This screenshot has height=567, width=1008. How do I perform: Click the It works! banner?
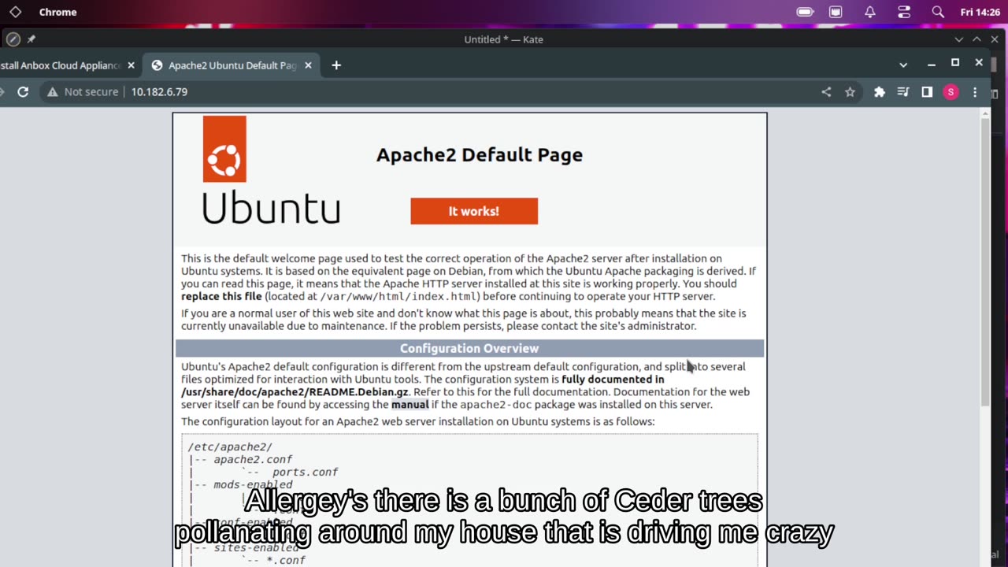click(x=474, y=211)
